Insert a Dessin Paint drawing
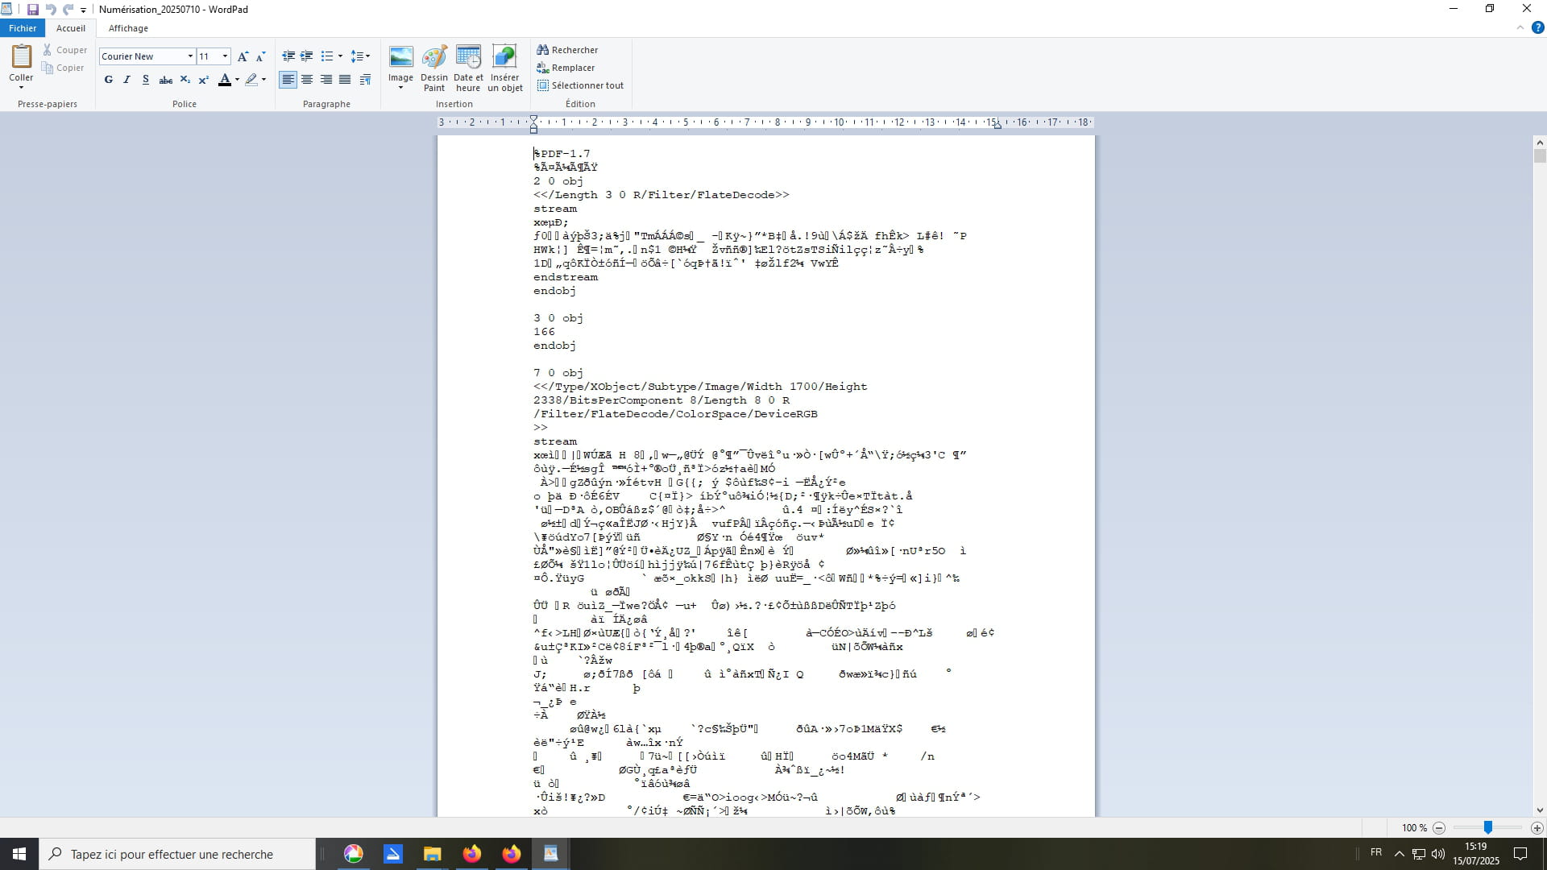 tap(434, 68)
